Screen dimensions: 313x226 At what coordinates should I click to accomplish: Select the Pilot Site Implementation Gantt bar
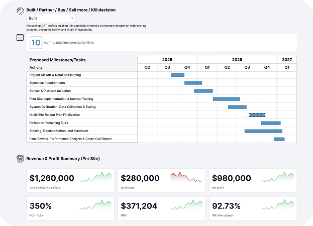coord(226,99)
